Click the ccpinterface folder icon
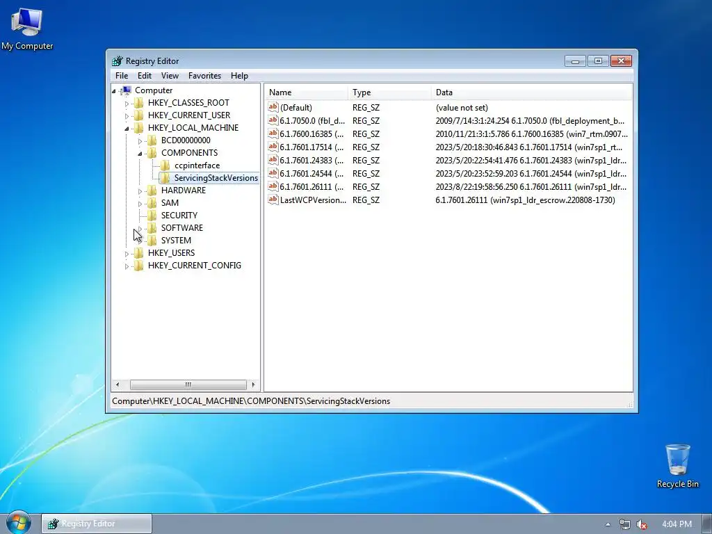This screenshot has height=534, width=712. [x=165, y=165]
